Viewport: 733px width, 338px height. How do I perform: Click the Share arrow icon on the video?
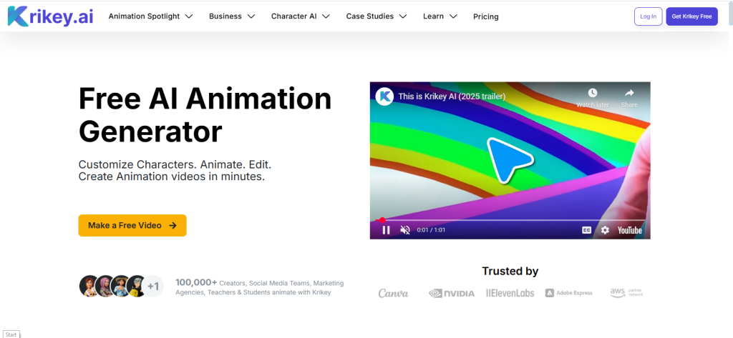click(x=629, y=93)
